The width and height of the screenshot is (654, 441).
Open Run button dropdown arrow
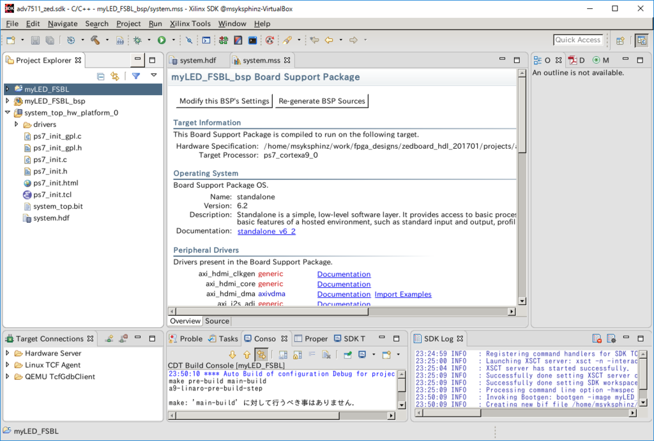(x=174, y=40)
